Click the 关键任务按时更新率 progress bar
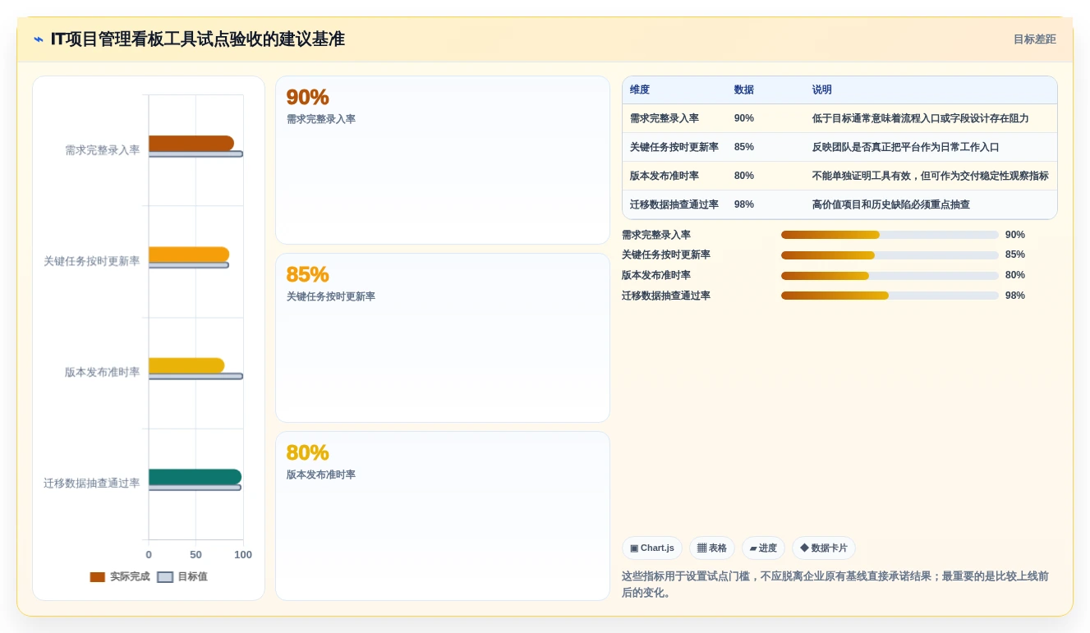Screen dimensions: 1090x633 tap(890, 255)
